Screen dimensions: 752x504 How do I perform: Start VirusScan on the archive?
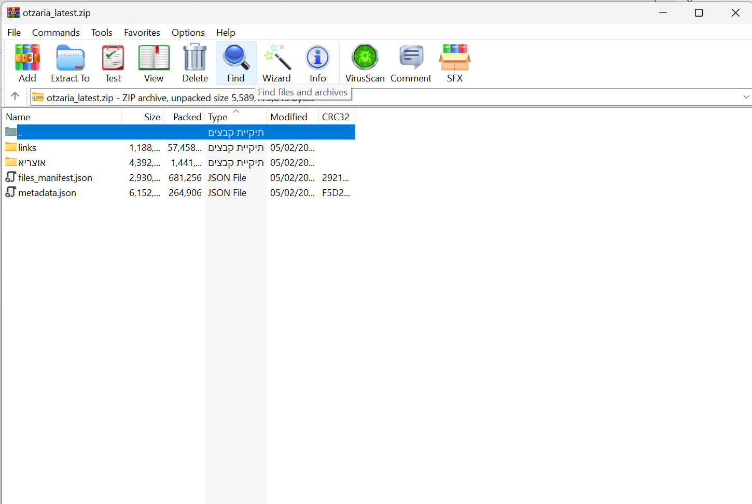[x=365, y=63]
